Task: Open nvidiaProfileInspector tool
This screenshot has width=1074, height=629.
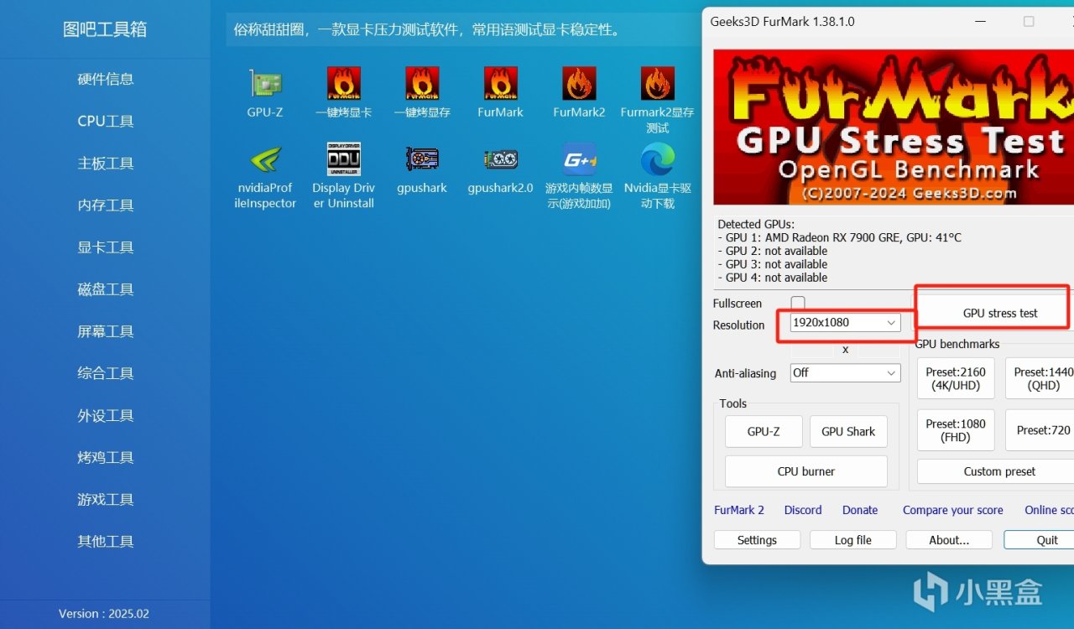Action: pos(265,159)
